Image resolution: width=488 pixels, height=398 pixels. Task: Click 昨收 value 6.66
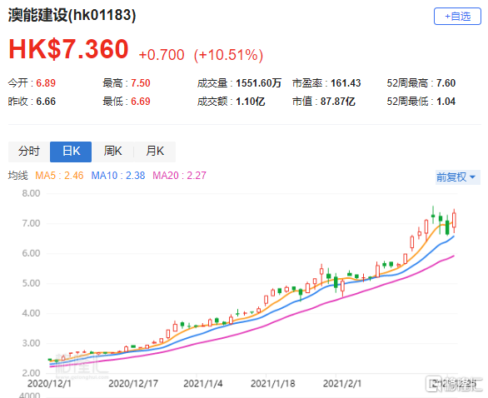[46, 102]
